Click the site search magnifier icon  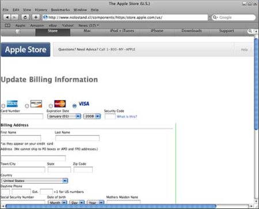(250, 31)
